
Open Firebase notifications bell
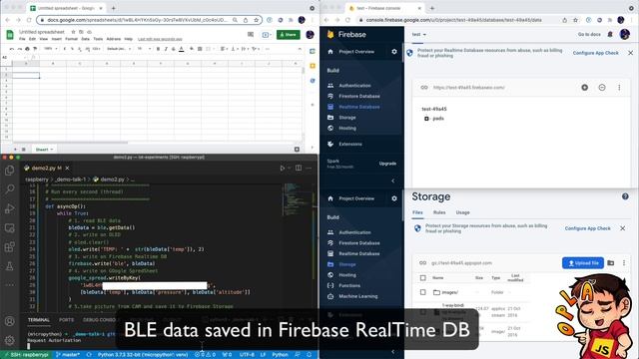click(610, 35)
